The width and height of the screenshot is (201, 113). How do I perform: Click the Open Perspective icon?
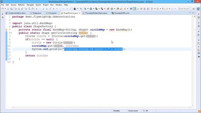point(193,9)
